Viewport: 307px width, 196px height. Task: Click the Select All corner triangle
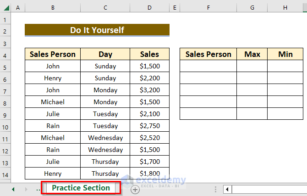pyautogui.click(x=5, y=8)
